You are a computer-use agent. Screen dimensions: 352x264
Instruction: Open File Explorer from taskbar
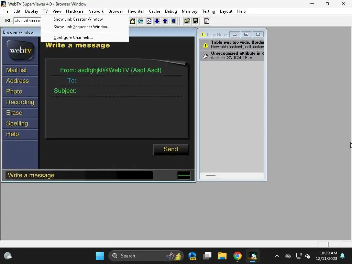click(222, 256)
